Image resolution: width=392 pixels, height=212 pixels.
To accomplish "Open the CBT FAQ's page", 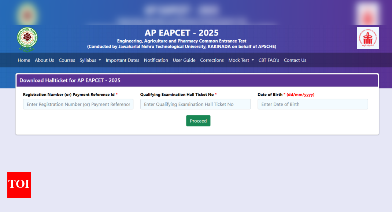I will coord(269,60).
